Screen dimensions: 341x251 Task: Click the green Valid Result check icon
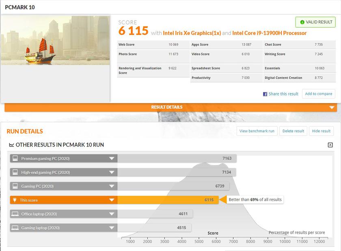point(302,22)
